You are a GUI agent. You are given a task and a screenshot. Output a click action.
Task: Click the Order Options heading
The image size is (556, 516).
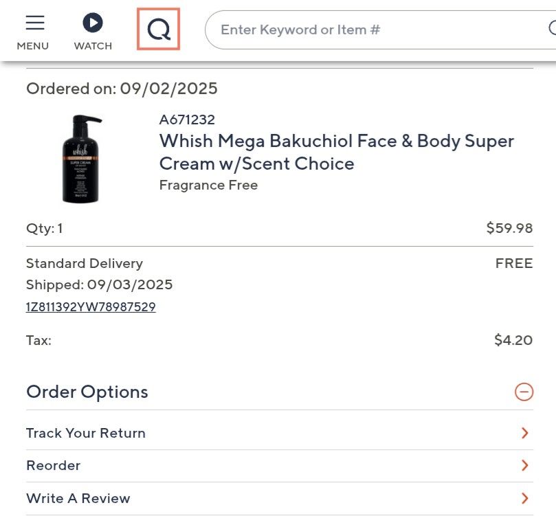click(87, 392)
